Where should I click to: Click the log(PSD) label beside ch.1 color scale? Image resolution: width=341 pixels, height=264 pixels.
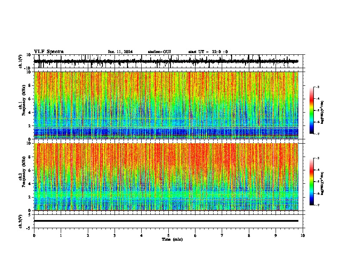322,113
